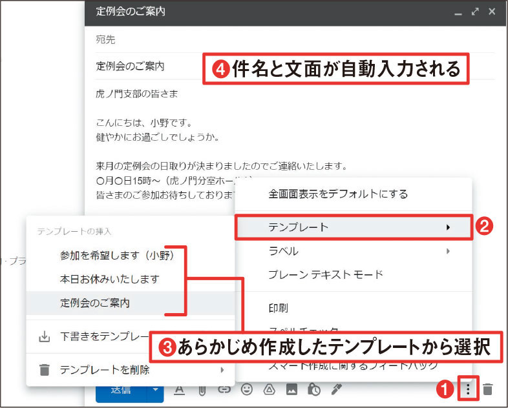Click the 宛先 recipient field
508x408 pixels.
(x=295, y=40)
